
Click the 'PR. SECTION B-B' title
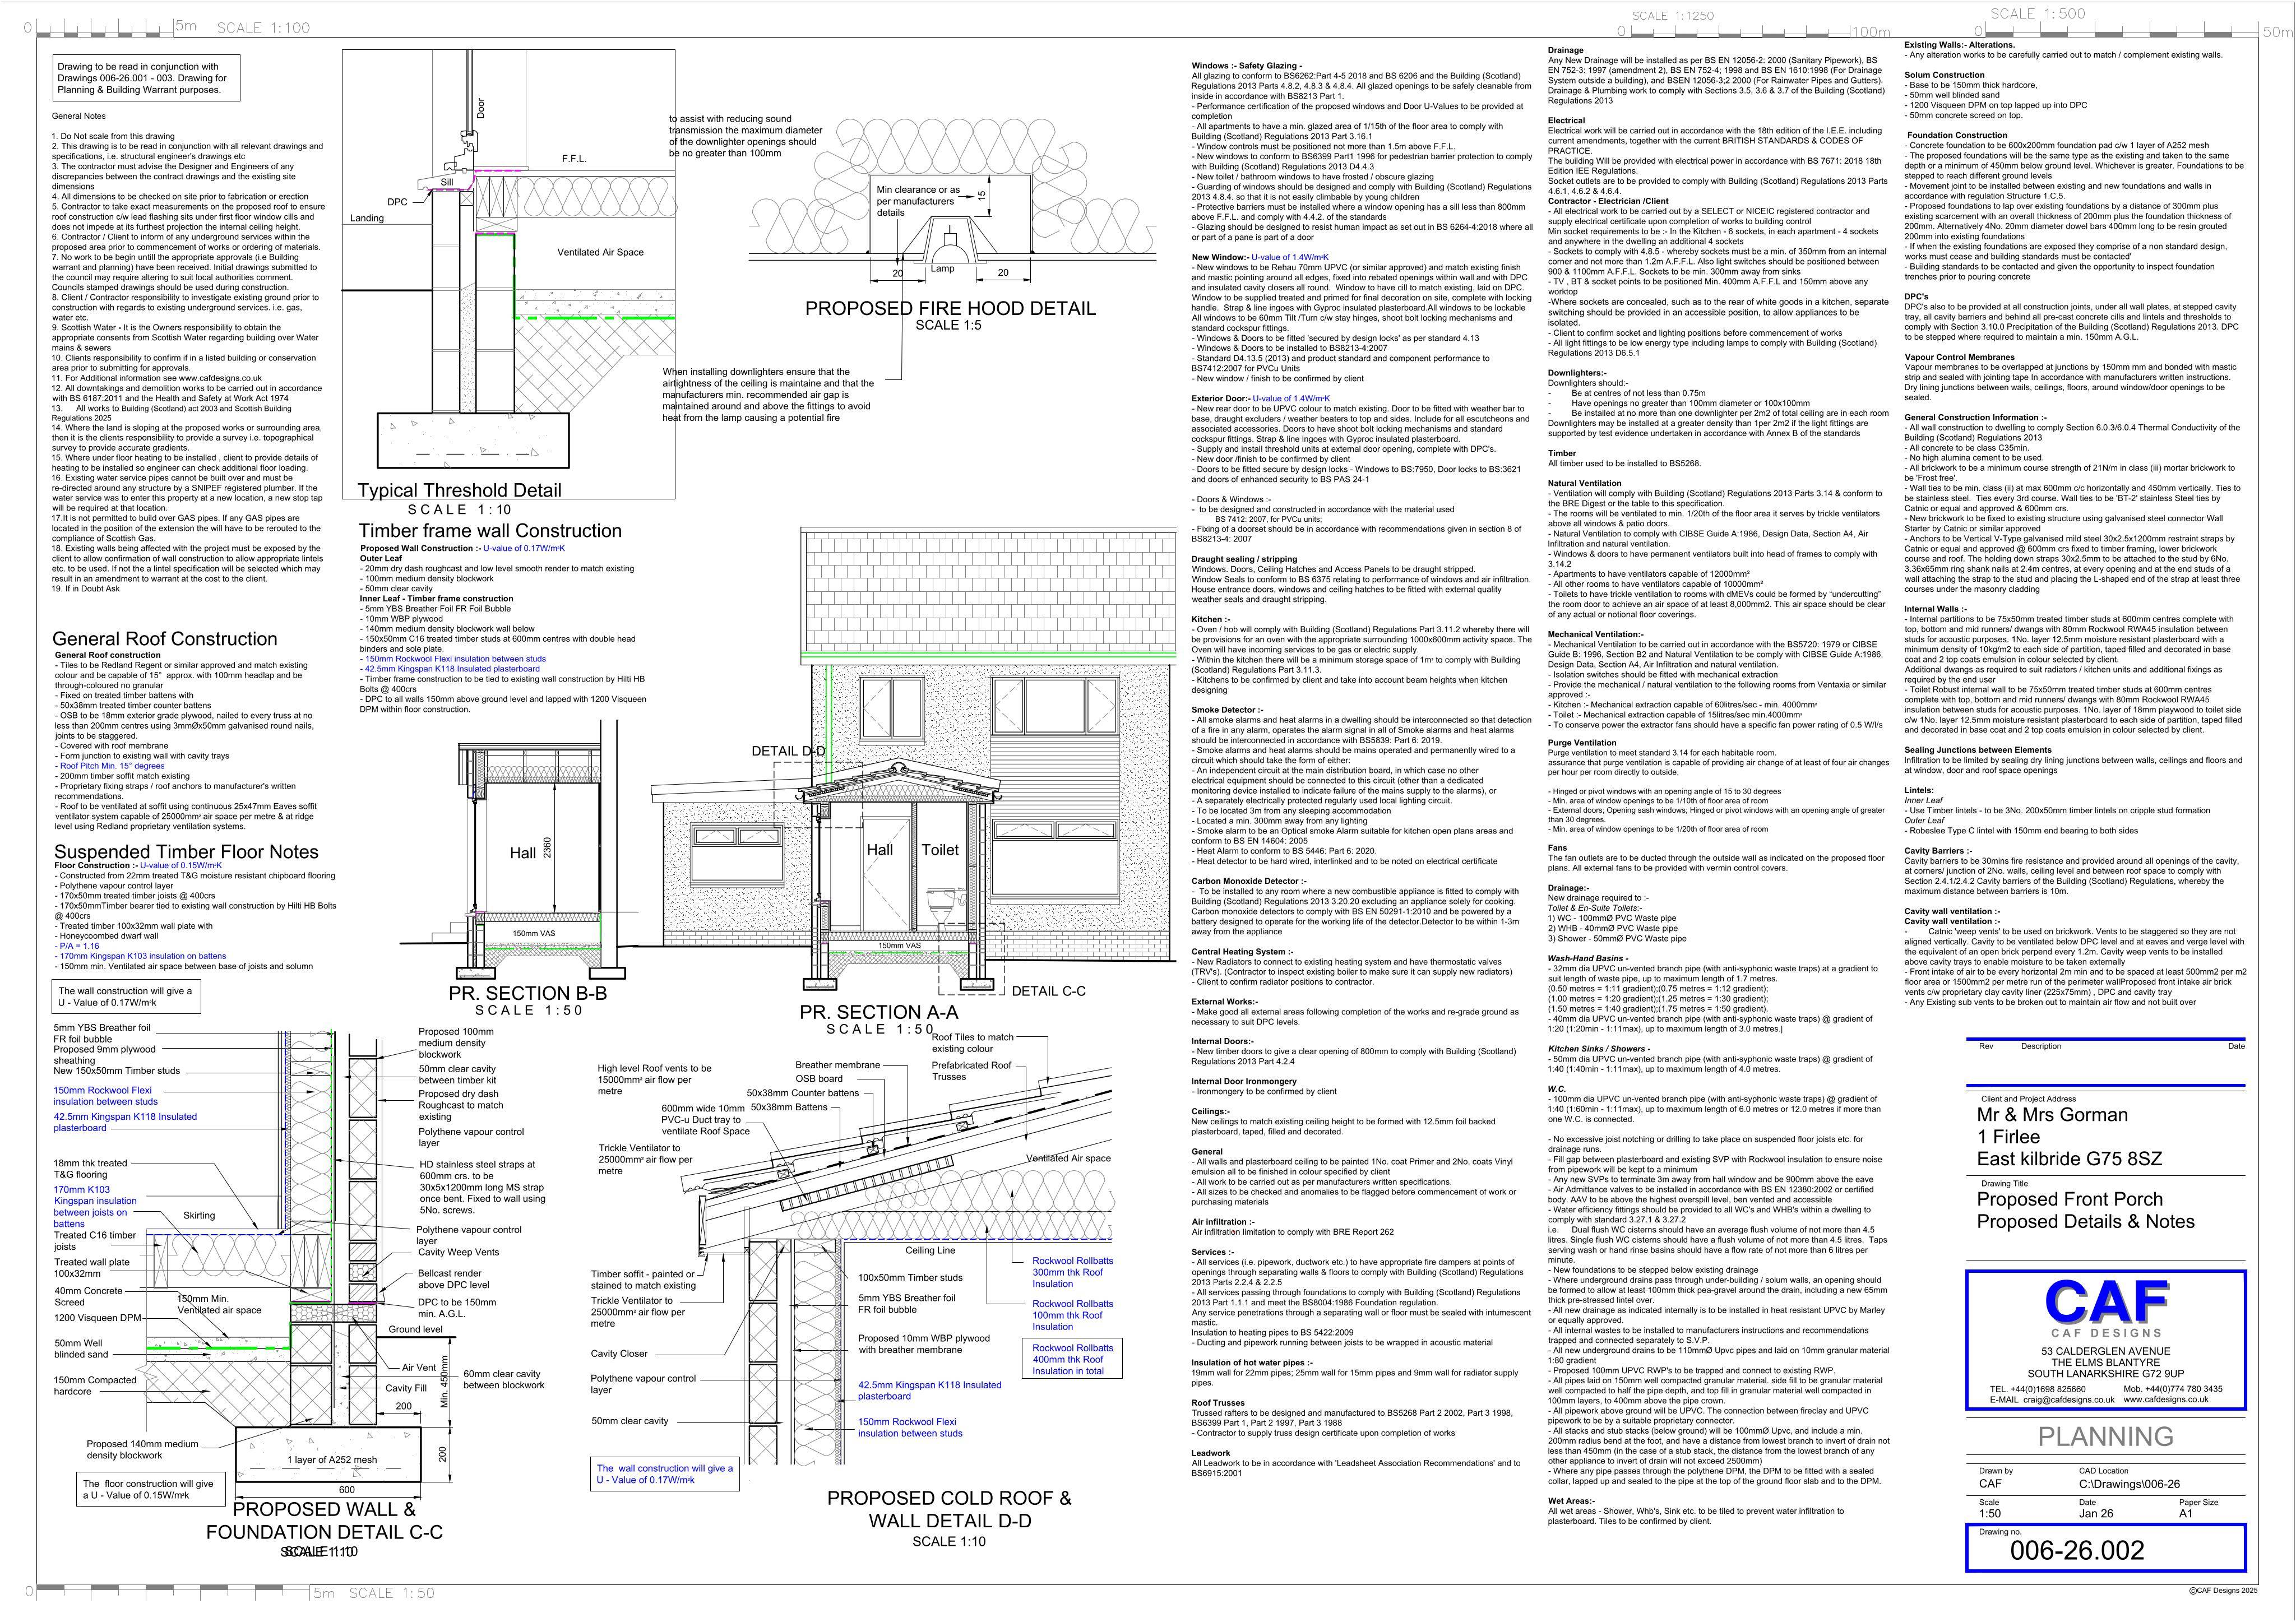527,994
